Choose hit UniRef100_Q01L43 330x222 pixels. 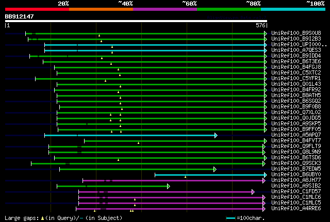pyautogui.click(x=296, y=84)
